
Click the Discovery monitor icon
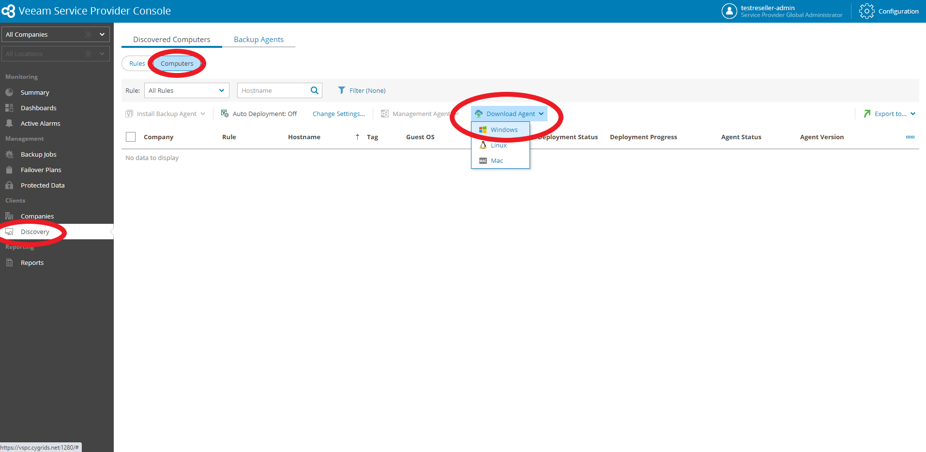click(x=9, y=232)
